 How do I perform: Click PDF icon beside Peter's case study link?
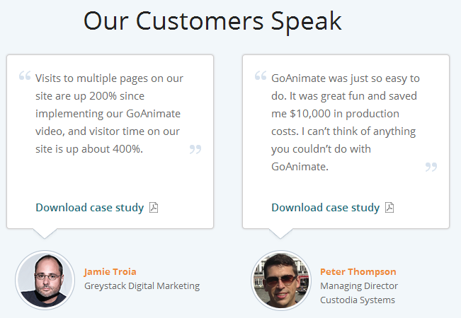pyautogui.click(x=389, y=208)
